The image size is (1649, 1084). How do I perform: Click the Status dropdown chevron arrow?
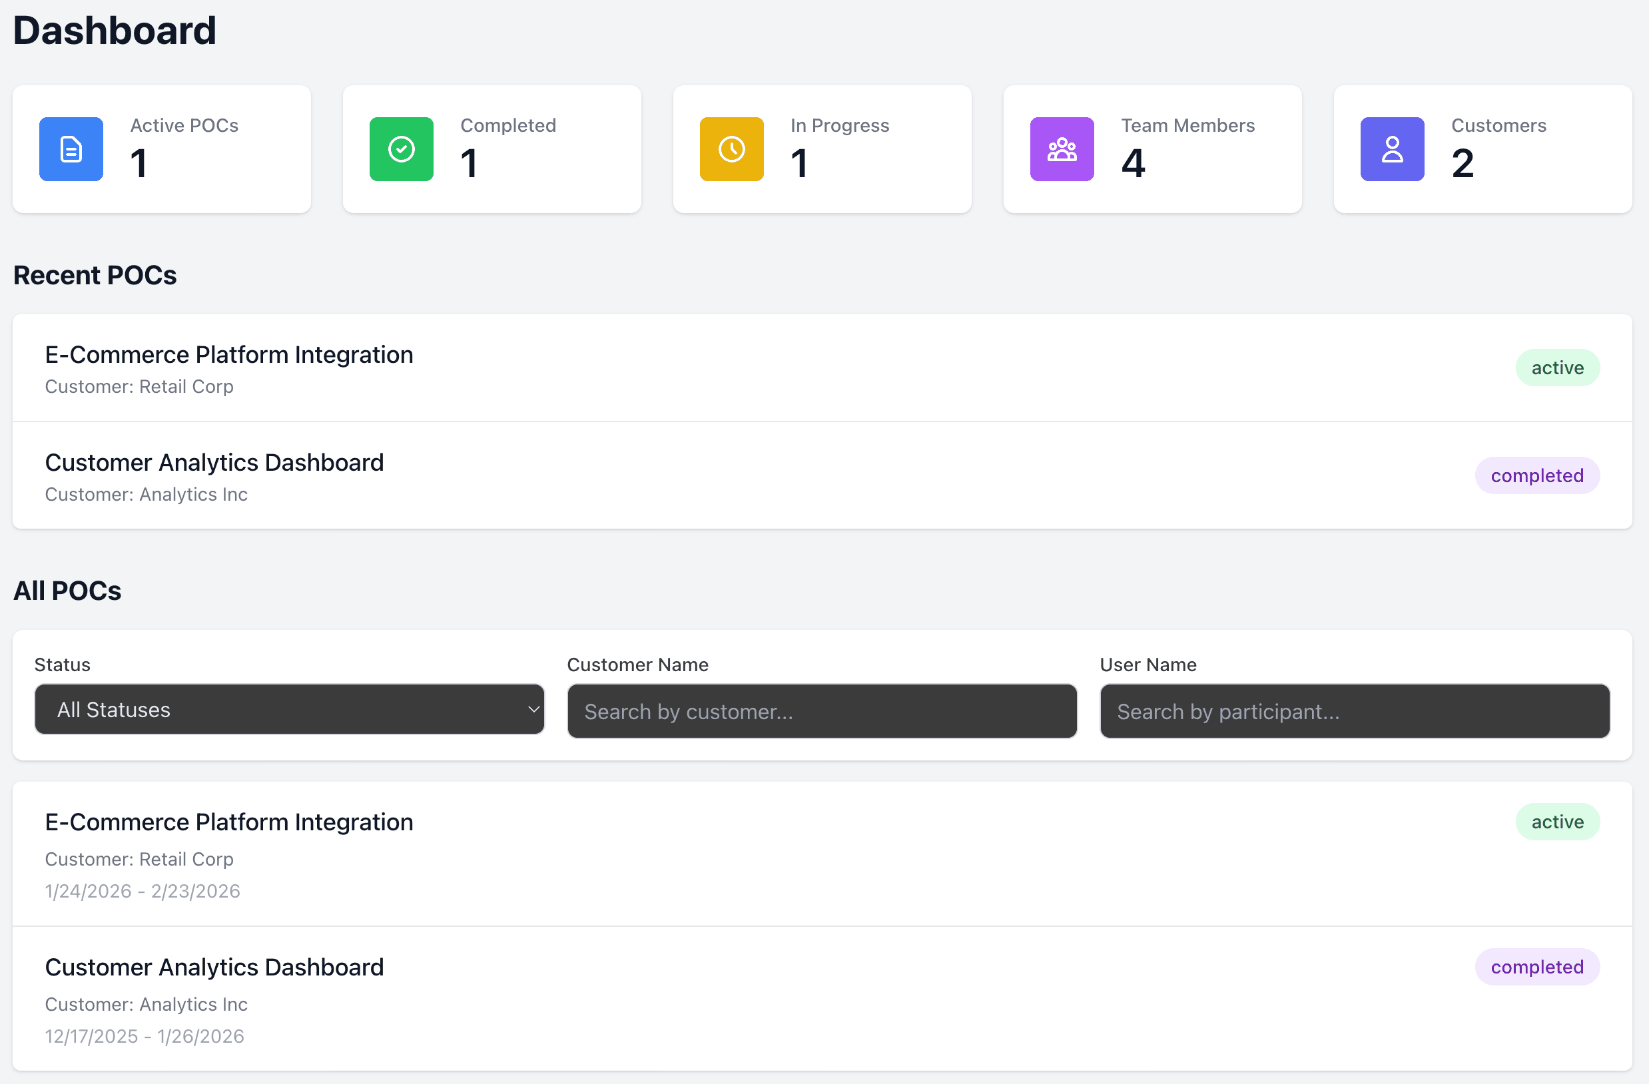click(x=533, y=709)
